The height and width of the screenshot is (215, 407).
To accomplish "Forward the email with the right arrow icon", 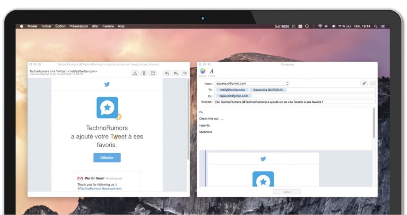I will (x=184, y=73).
